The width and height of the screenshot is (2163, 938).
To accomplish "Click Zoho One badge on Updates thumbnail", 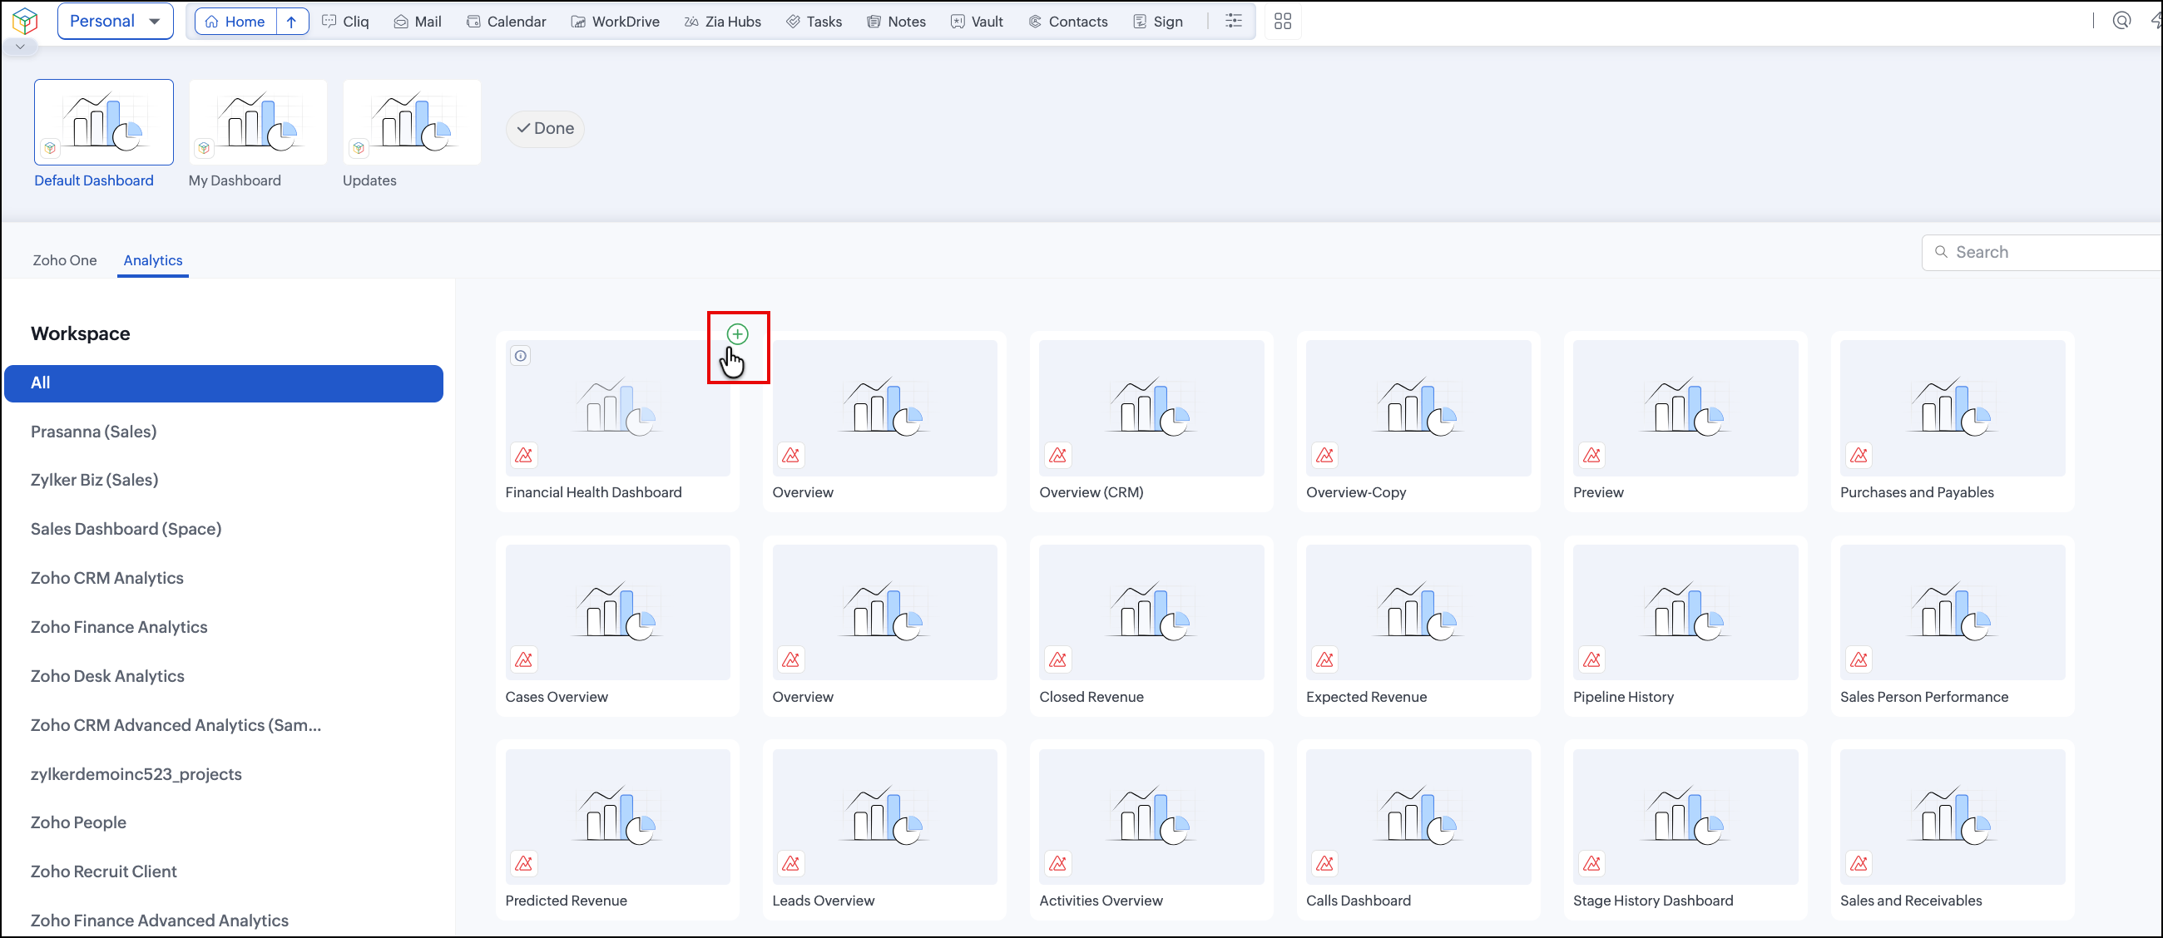I will (x=359, y=148).
